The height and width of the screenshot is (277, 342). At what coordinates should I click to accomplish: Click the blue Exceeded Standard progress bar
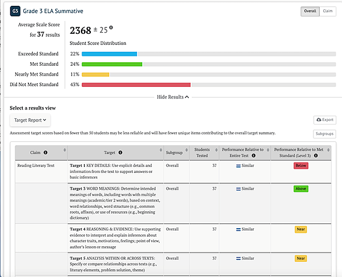point(110,54)
